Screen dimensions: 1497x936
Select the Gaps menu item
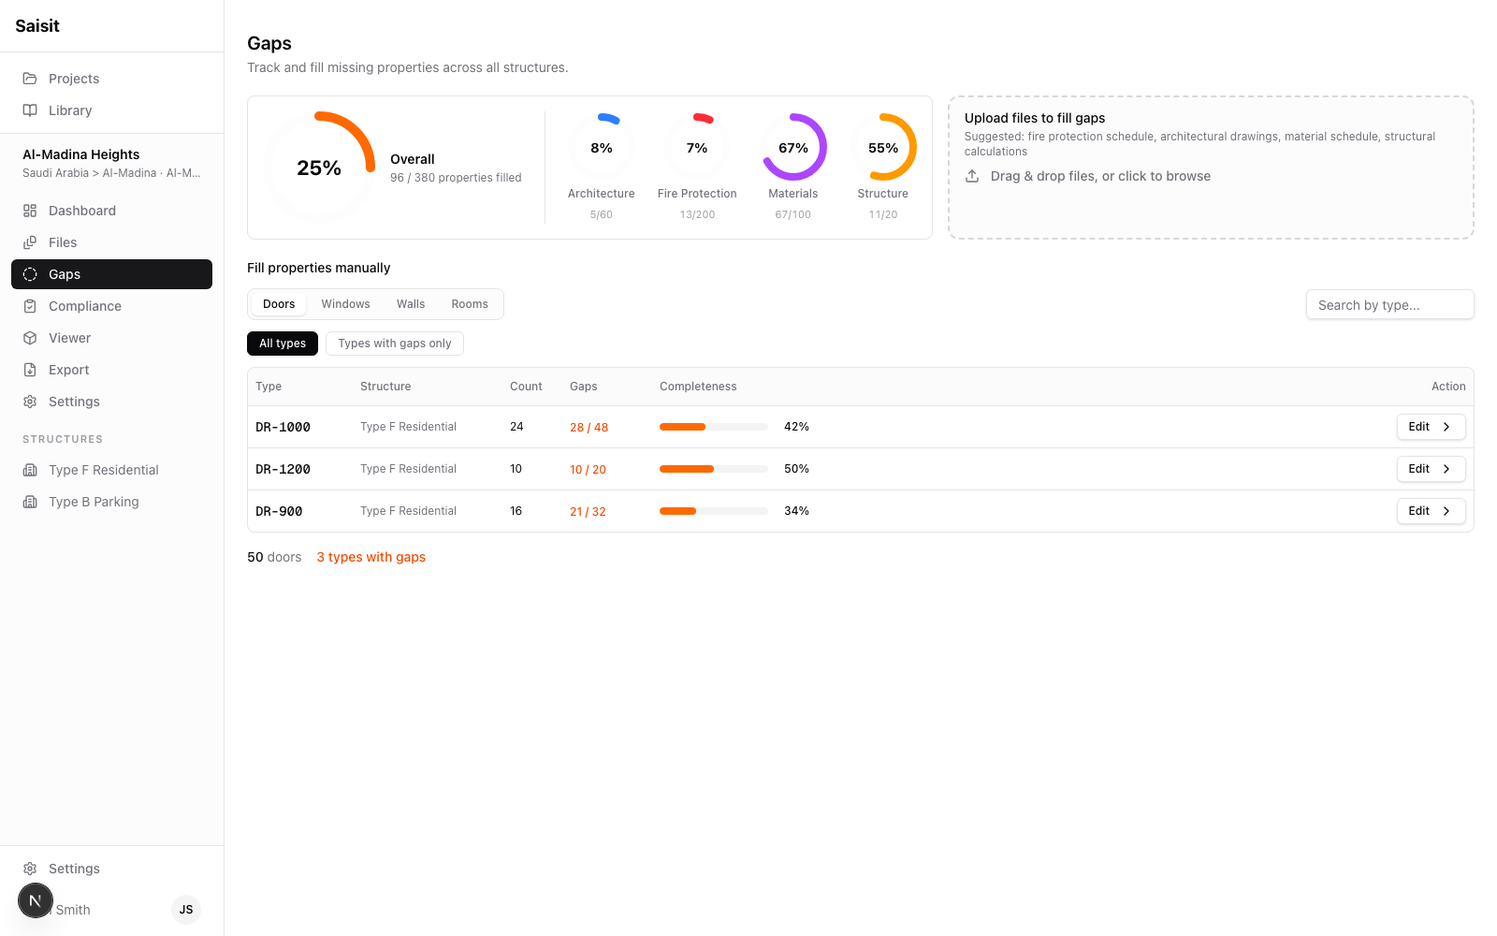tap(111, 274)
